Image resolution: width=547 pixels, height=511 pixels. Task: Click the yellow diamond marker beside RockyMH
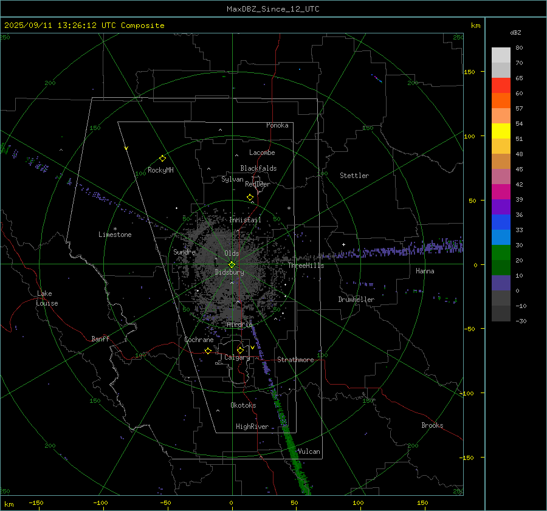162,159
